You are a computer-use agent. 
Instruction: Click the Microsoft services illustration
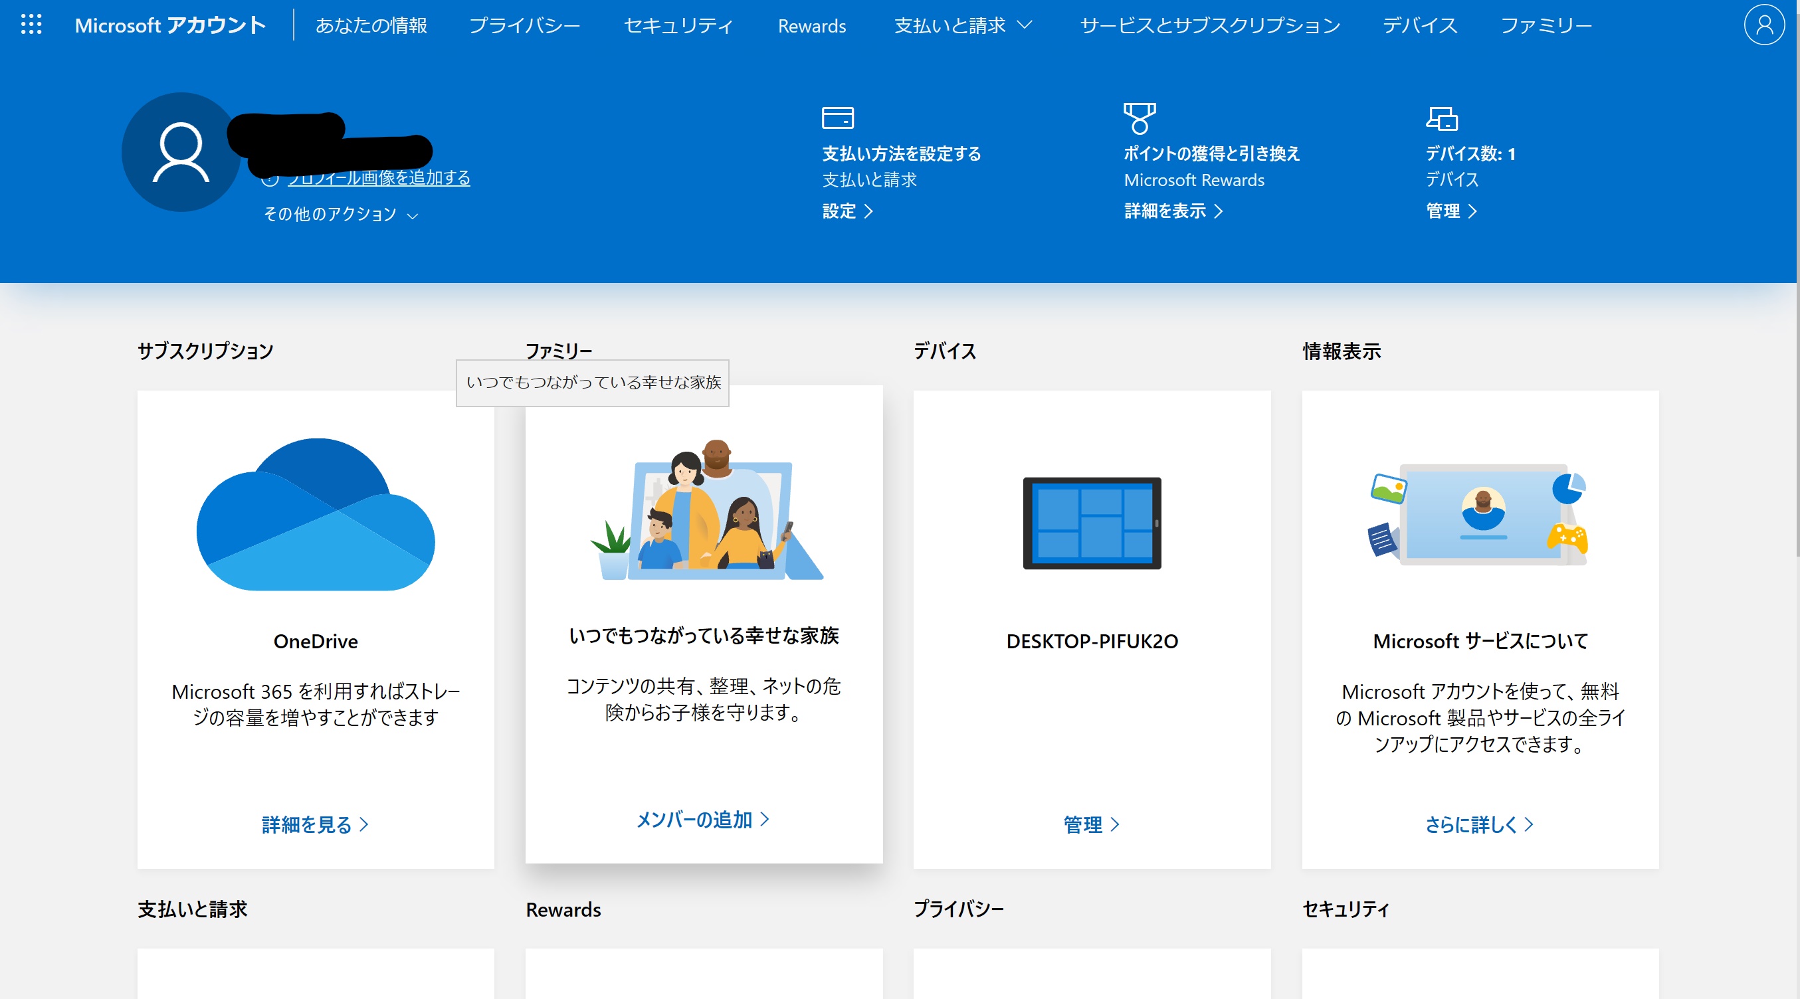pos(1478,514)
